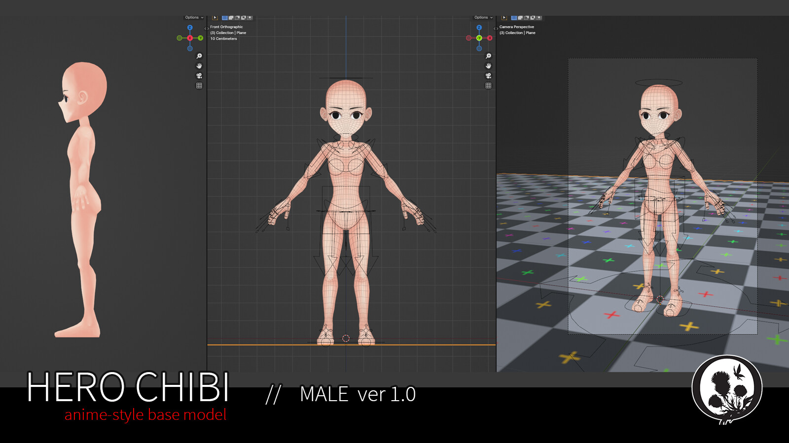Expand toolbar arrows at Front viewport edge

tap(206, 29)
